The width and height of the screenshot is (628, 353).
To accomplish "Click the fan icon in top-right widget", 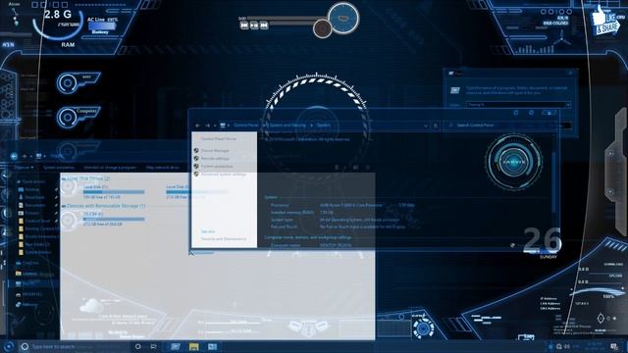I will pos(563,39).
